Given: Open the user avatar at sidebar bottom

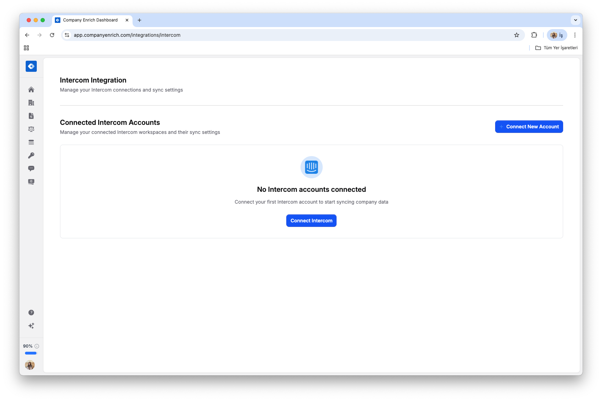Looking at the screenshot, I should point(30,365).
